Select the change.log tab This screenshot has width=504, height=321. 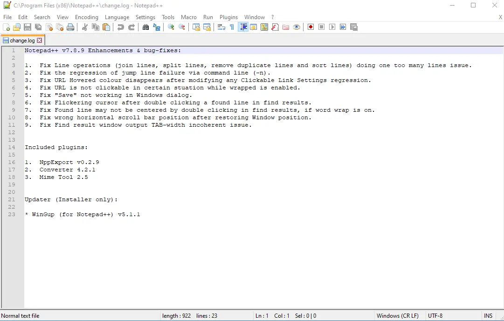coord(22,41)
